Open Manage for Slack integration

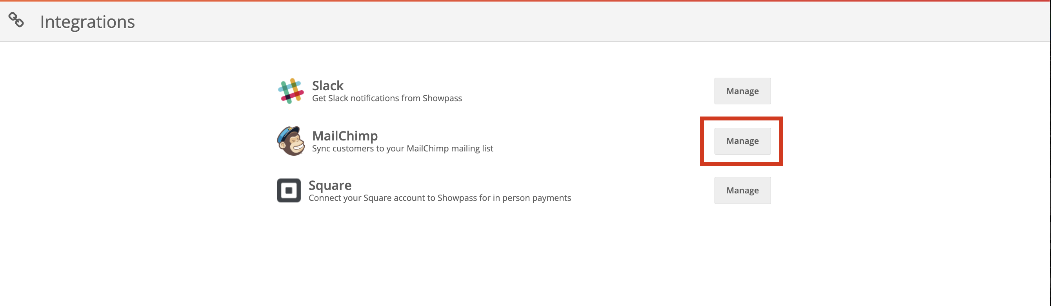coord(742,91)
